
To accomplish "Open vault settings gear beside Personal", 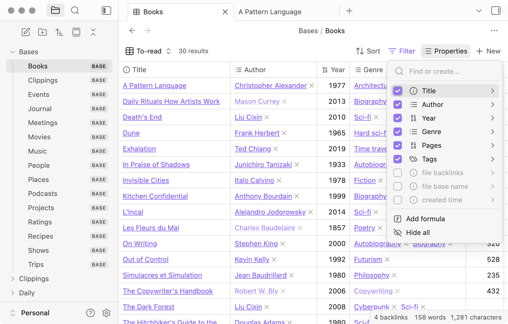I will coord(106,313).
